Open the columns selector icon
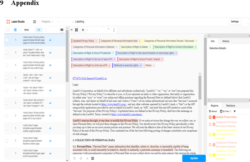This screenshot has width=250, height=162. 62,30
